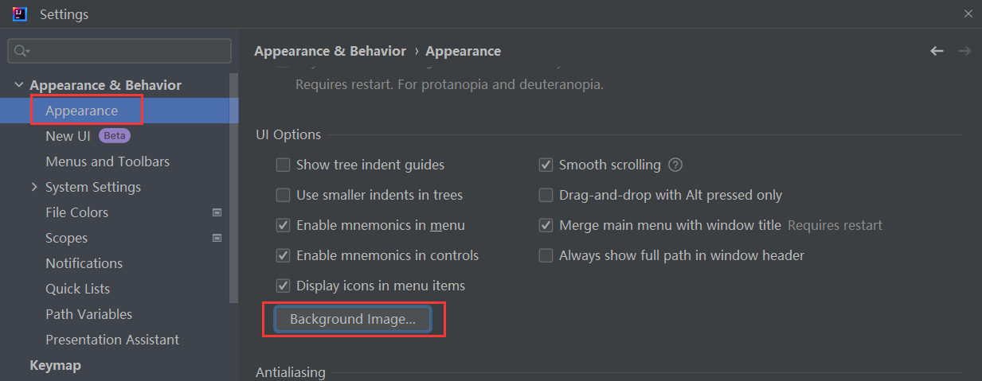This screenshot has width=982, height=381.
Task: Go forward using the right arrow icon
Action: [964, 51]
